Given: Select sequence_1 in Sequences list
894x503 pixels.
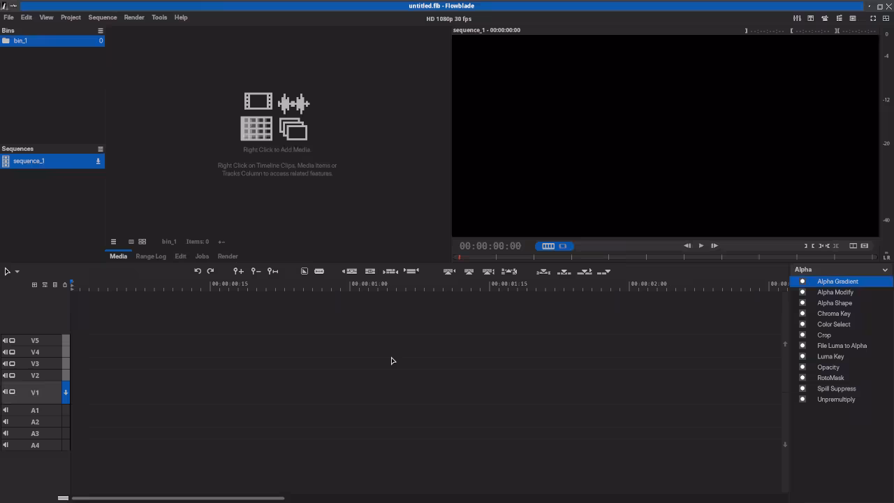Looking at the screenshot, I should click(52, 161).
